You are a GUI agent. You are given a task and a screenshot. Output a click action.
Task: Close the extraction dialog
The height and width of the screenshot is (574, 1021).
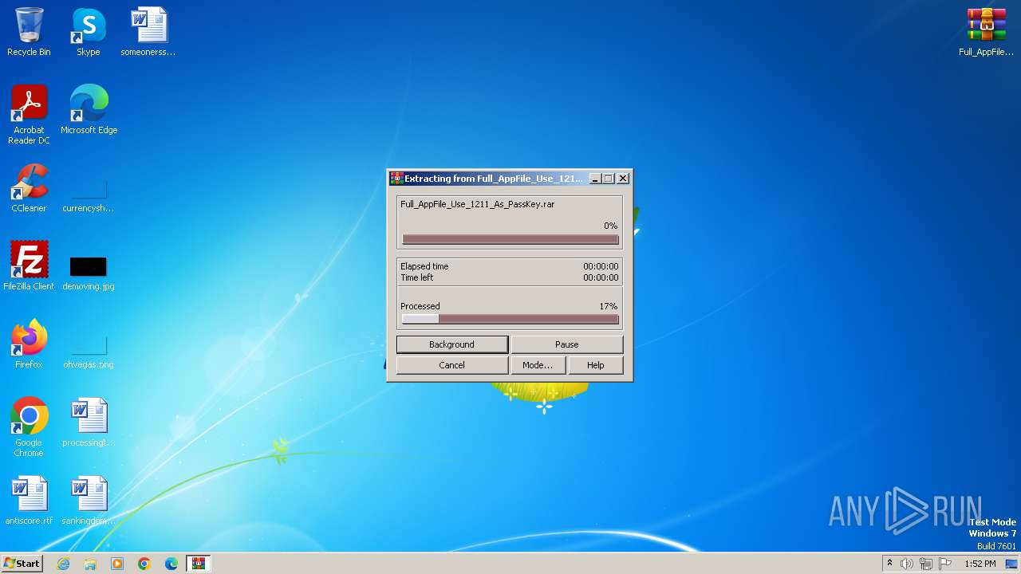click(x=623, y=179)
